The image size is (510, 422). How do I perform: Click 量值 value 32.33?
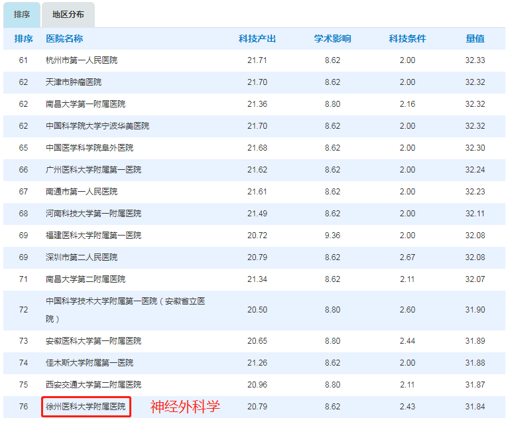(476, 60)
